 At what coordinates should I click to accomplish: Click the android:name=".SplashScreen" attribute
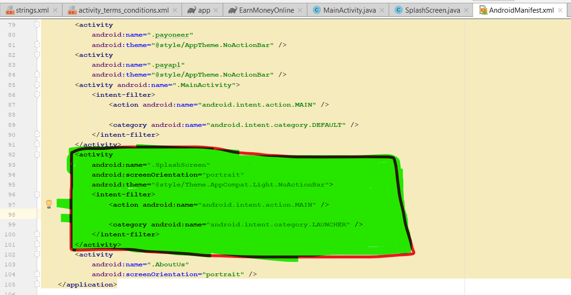[x=151, y=165]
